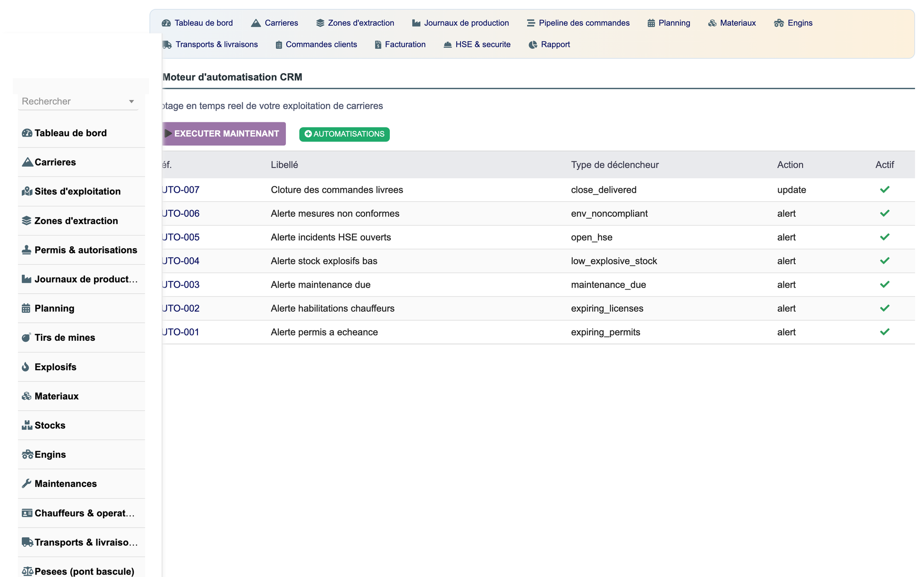Click the Chauffeurs & operateurs ID card icon
The image size is (924, 577).
[27, 513]
